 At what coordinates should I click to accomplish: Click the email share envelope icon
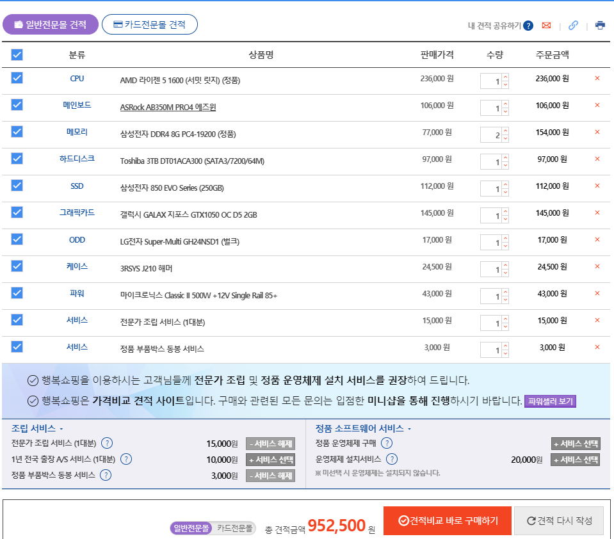(x=546, y=26)
